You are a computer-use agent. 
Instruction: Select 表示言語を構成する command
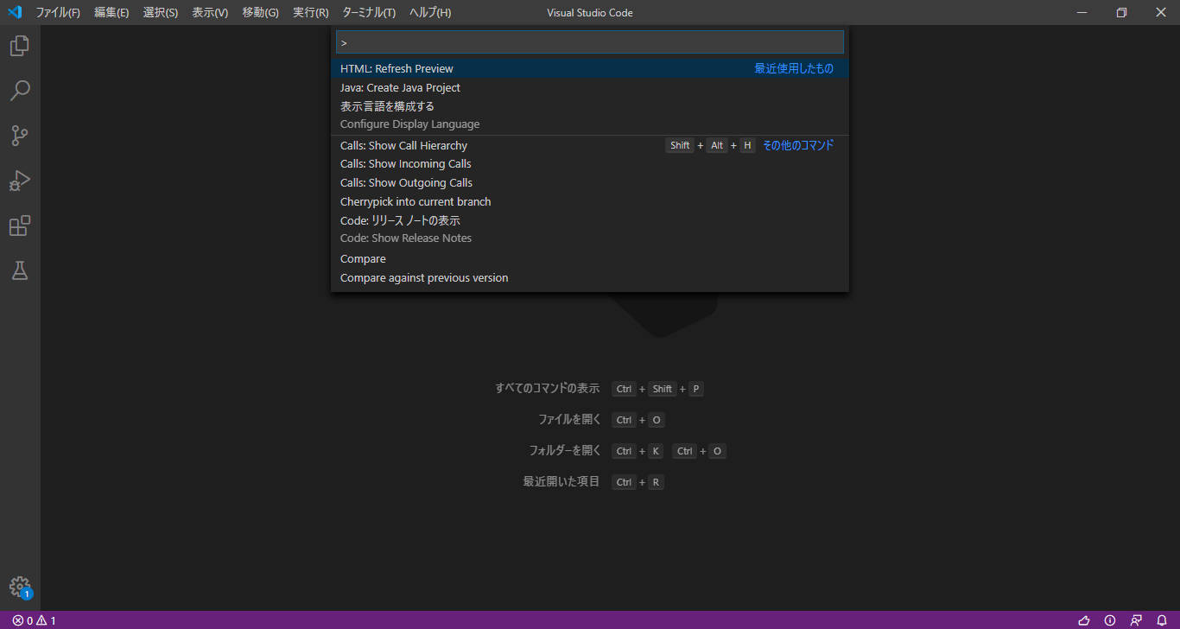click(x=589, y=115)
